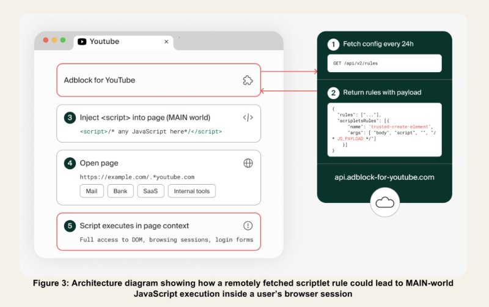Click Script executes in page context heading
This screenshot has height=307, width=489.
[134, 226]
